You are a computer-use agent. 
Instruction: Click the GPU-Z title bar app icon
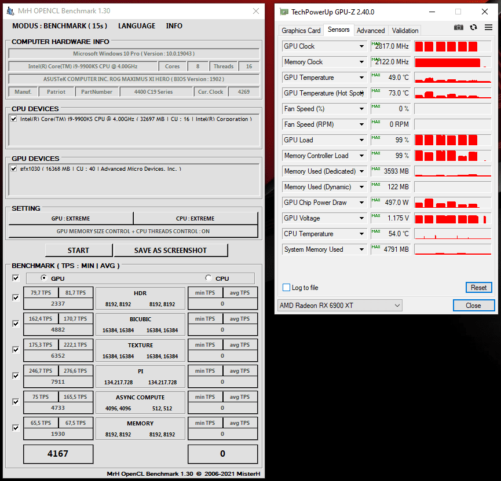click(x=284, y=12)
